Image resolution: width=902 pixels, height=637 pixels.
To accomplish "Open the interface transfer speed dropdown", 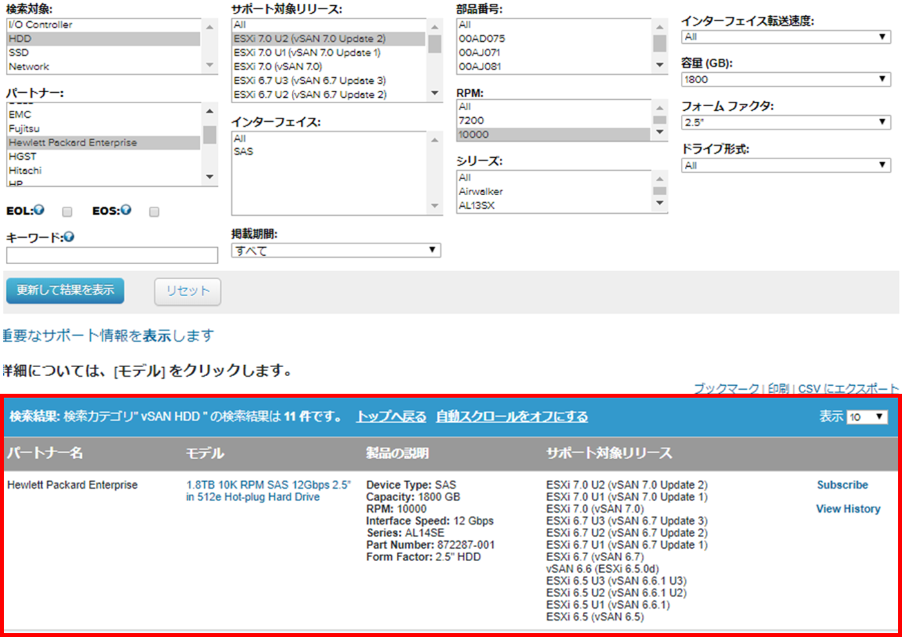I will tap(786, 37).
